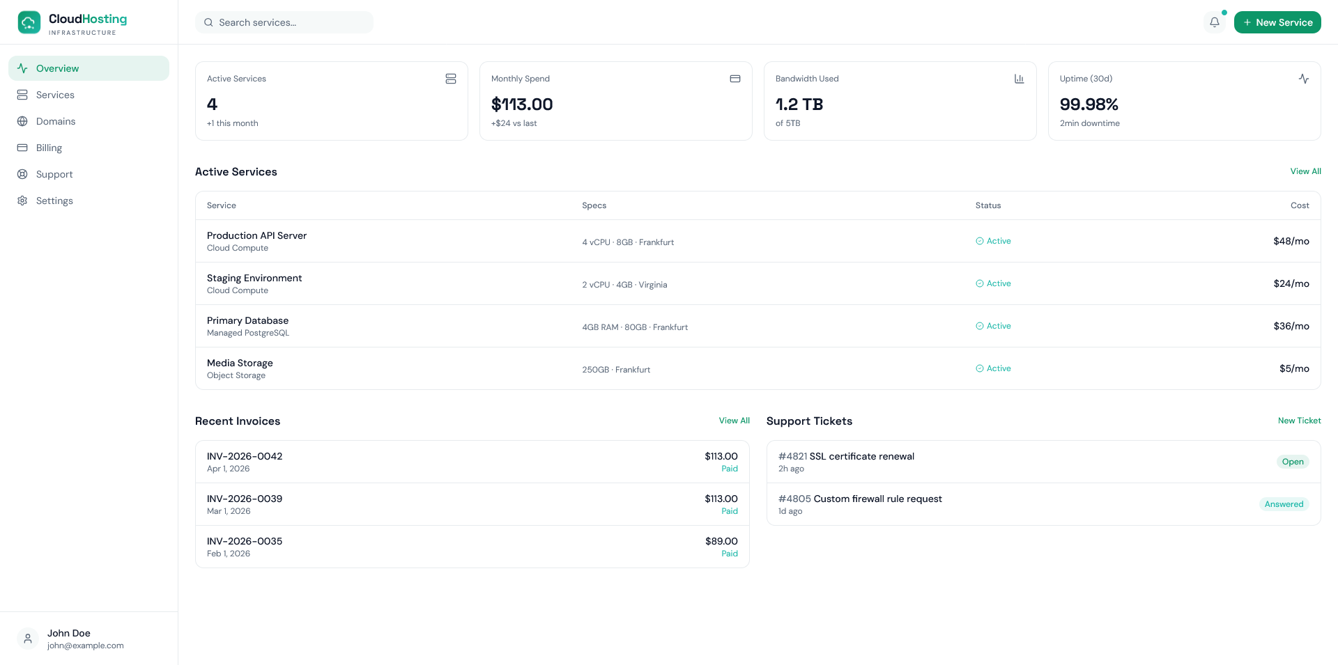
Task: Click the New Ticket link
Action: click(1299, 421)
